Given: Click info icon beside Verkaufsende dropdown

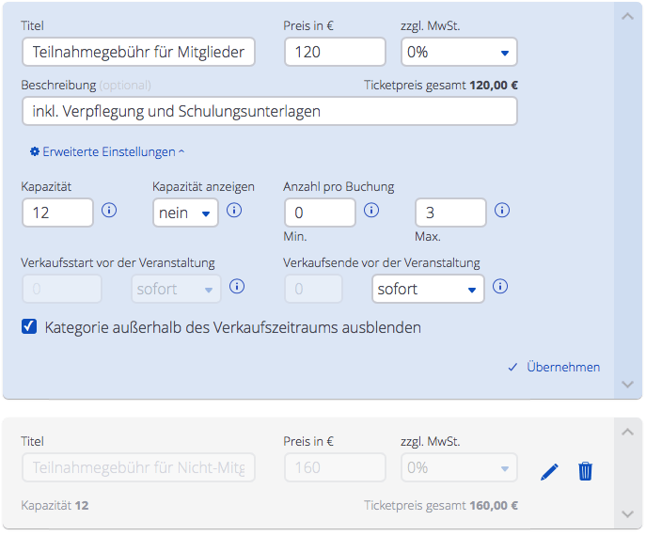Looking at the screenshot, I should click(x=500, y=287).
